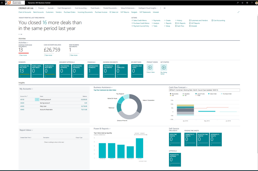Screen dimensions: 258x171
Task: Expand the Posted Documents menu
Action: click(111, 8)
